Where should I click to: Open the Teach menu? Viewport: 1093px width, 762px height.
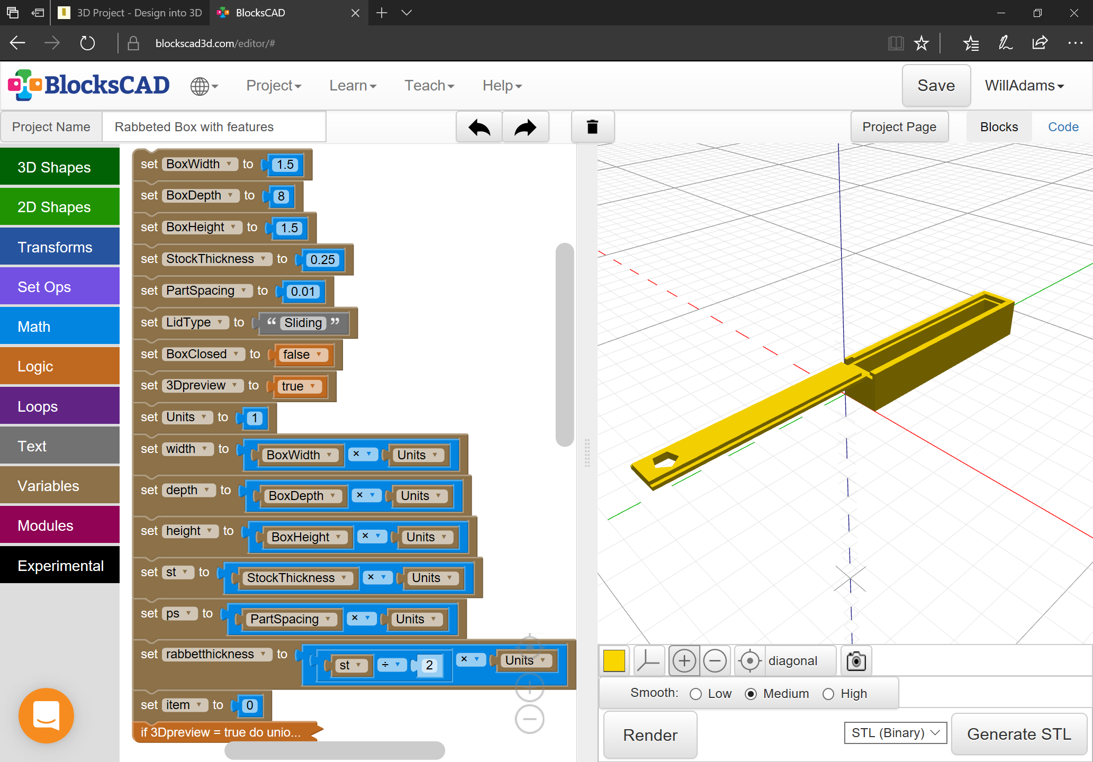click(x=429, y=86)
